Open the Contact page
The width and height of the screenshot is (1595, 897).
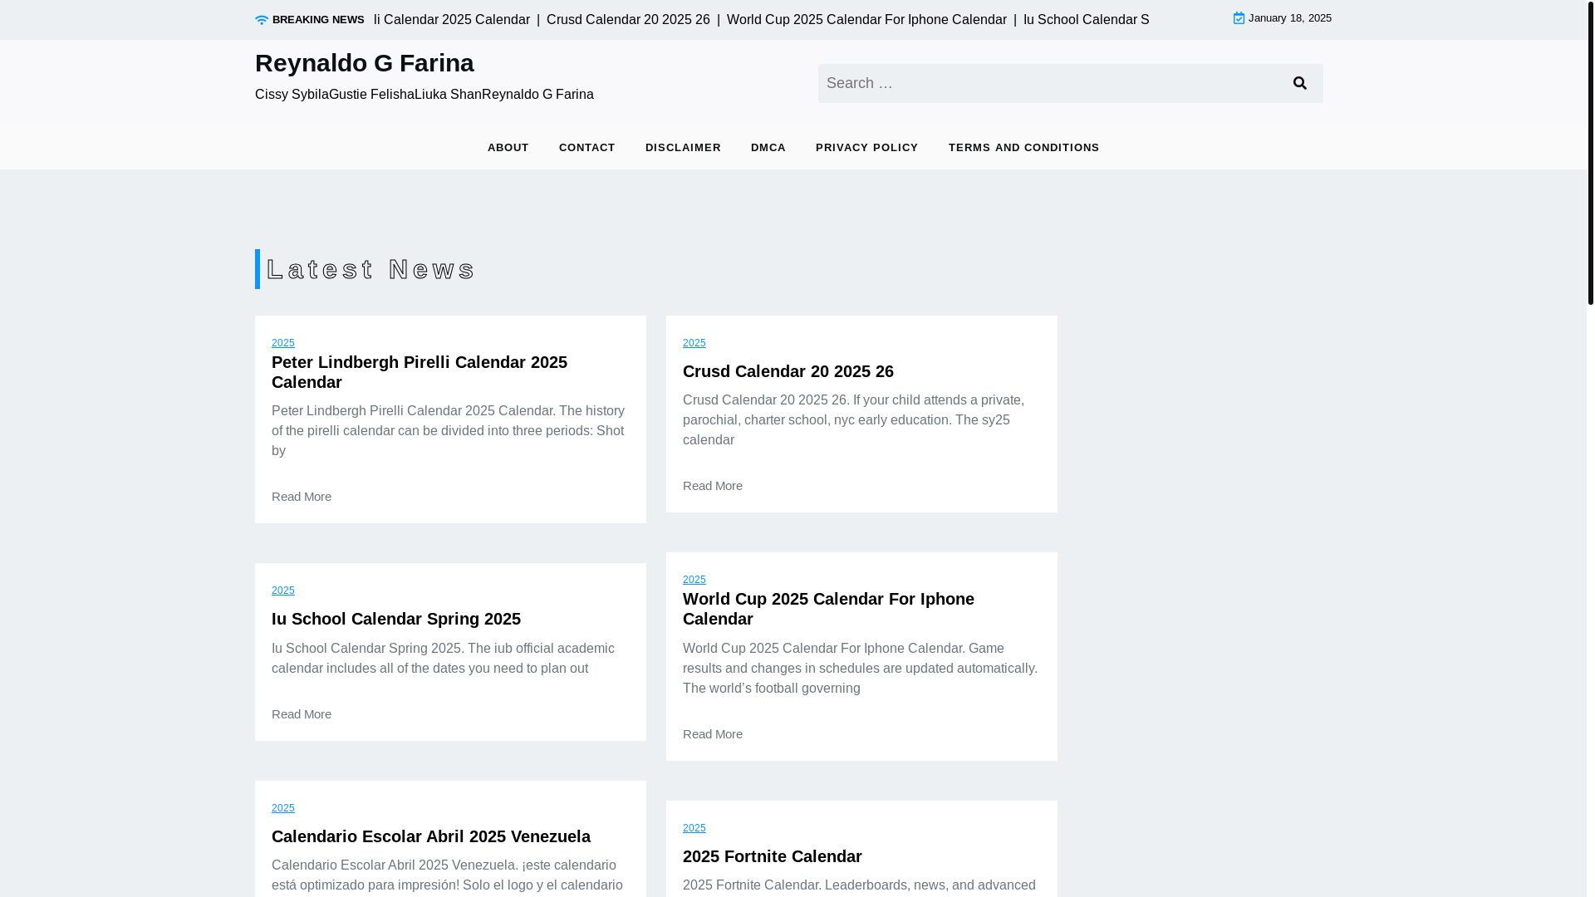[x=586, y=148]
